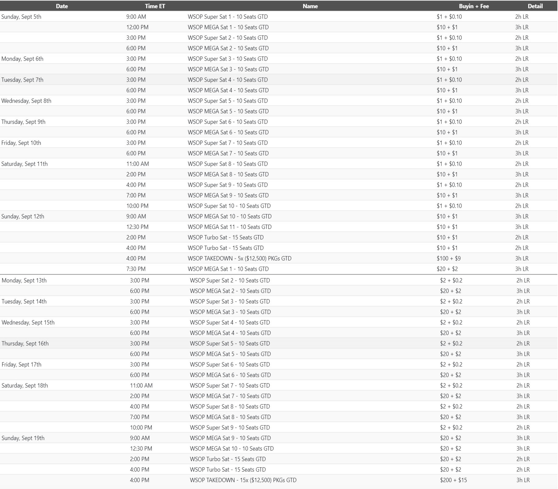
Task: Select the event name in the Sunday, Sept 12th row
Action: tap(230, 216)
